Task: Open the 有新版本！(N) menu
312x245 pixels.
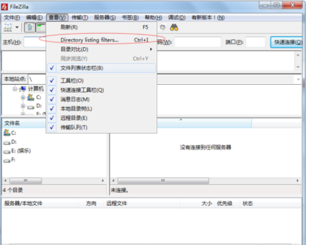Action: pos(208,18)
